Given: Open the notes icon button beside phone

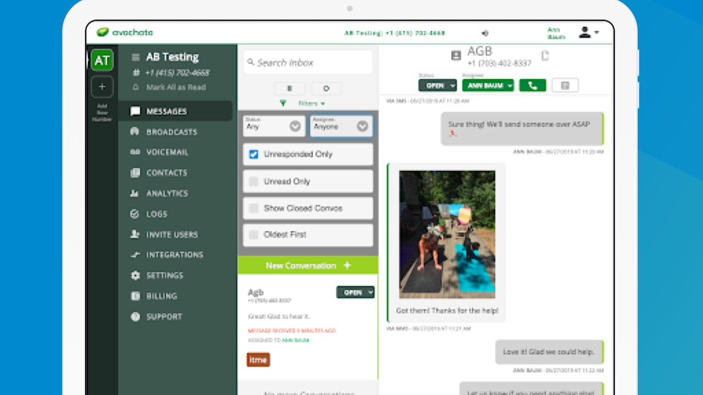Looking at the screenshot, I should 565,85.
